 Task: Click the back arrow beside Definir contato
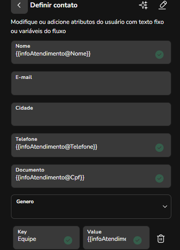[19, 6]
